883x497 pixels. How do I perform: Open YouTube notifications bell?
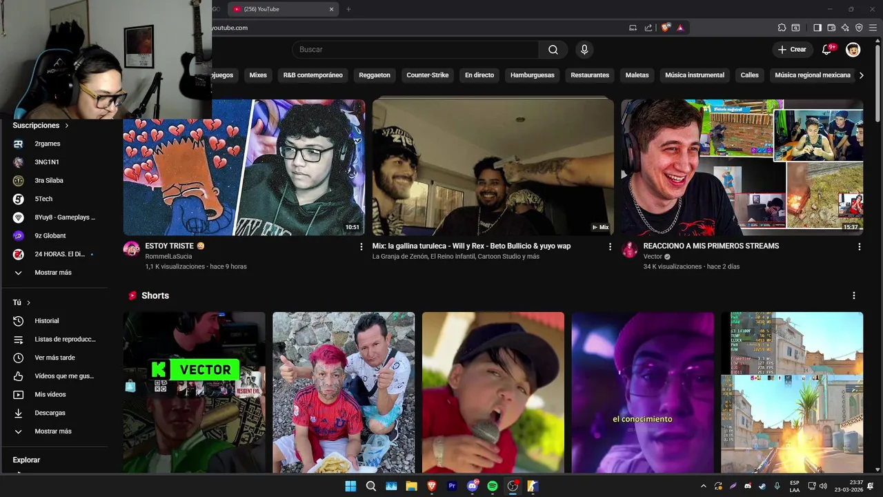click(x=827, y=50)
